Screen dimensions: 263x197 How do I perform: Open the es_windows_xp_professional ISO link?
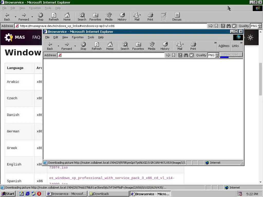[112, 181]
